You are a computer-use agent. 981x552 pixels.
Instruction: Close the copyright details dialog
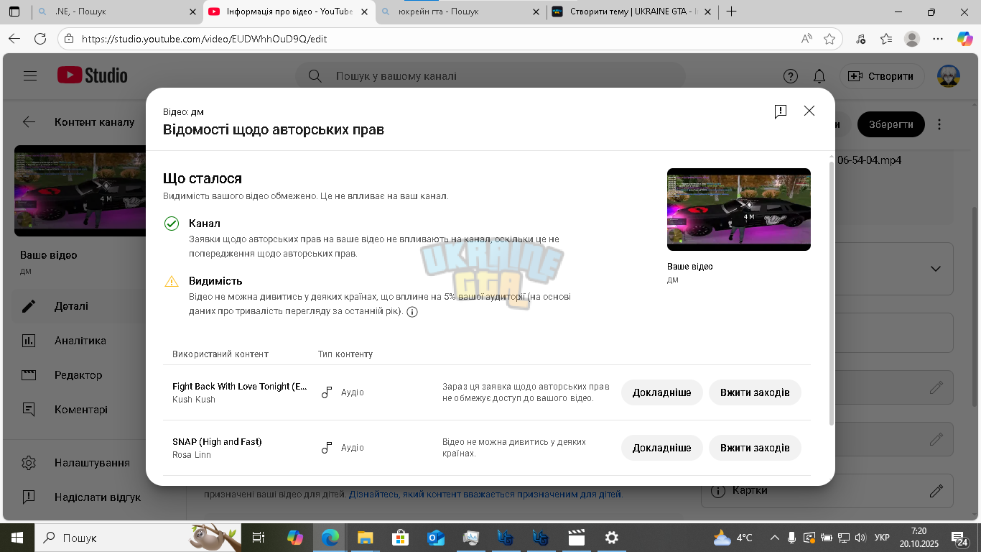[809, 111]
